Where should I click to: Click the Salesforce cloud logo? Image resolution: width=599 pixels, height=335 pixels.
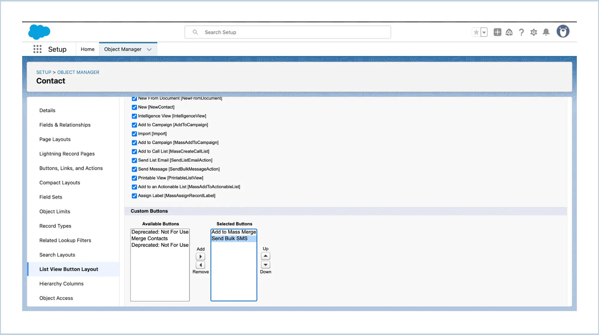pos(39,32)
